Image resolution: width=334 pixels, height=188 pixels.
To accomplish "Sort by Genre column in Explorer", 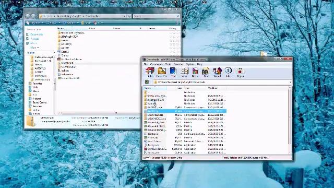I will 152,28.
